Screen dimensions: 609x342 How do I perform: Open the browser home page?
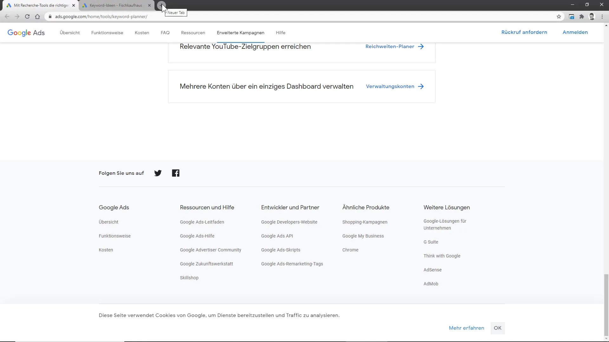37,16
